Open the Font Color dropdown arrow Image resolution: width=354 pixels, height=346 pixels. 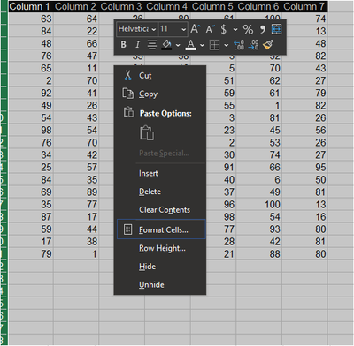tap(202, 45)
